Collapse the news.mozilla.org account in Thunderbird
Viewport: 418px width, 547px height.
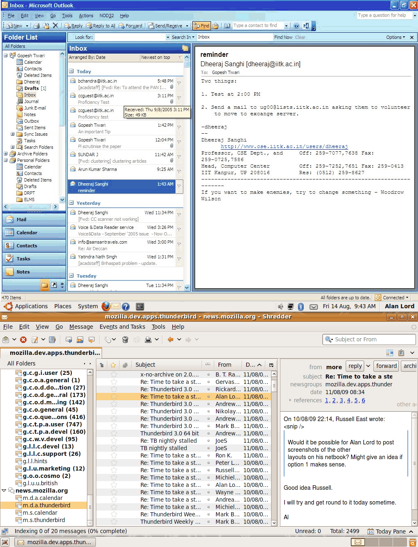point(4,491)
